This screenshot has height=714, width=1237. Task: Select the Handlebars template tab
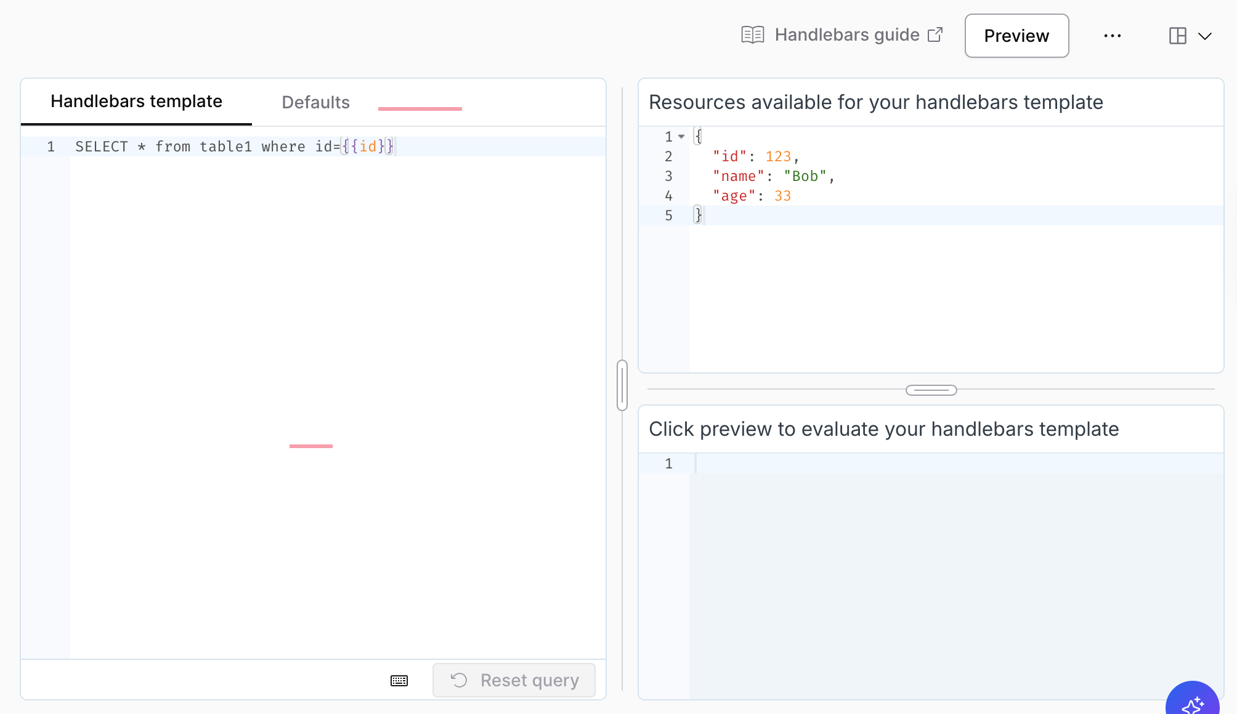(136, 102)
